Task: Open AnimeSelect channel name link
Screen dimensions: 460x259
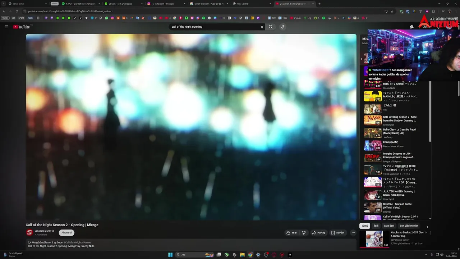Action: [43, 231]
